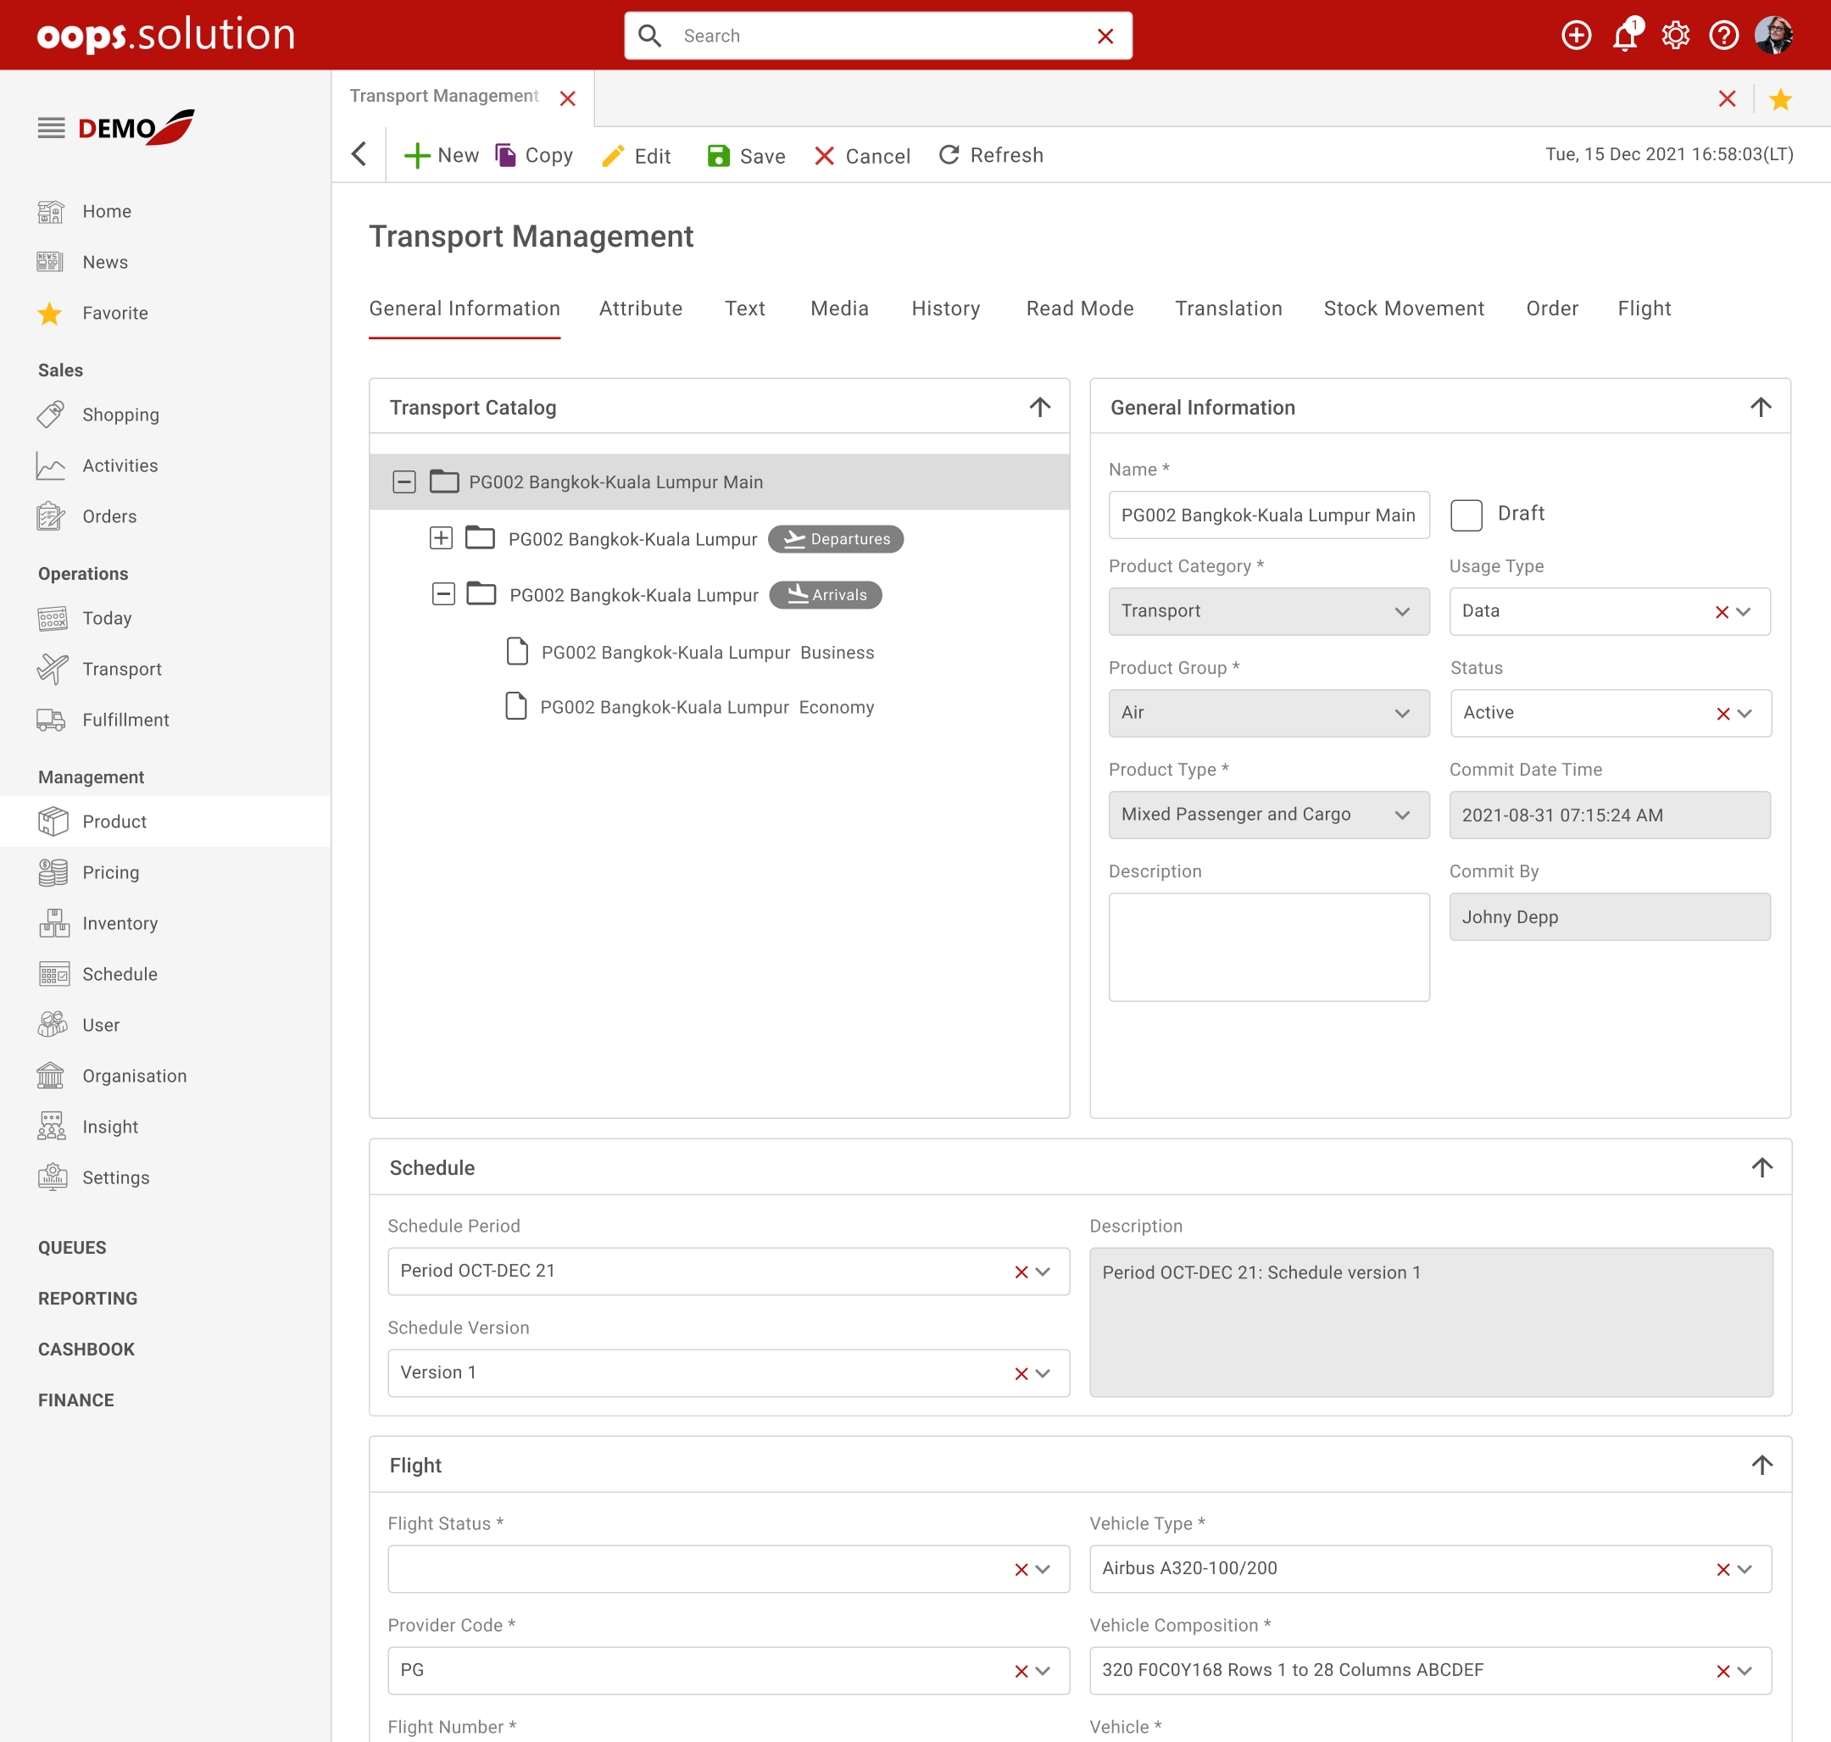Click the add plus circle icon in header
Image resolution: width=1831 pixels, height=1742 pixels.
point(1576,36)
